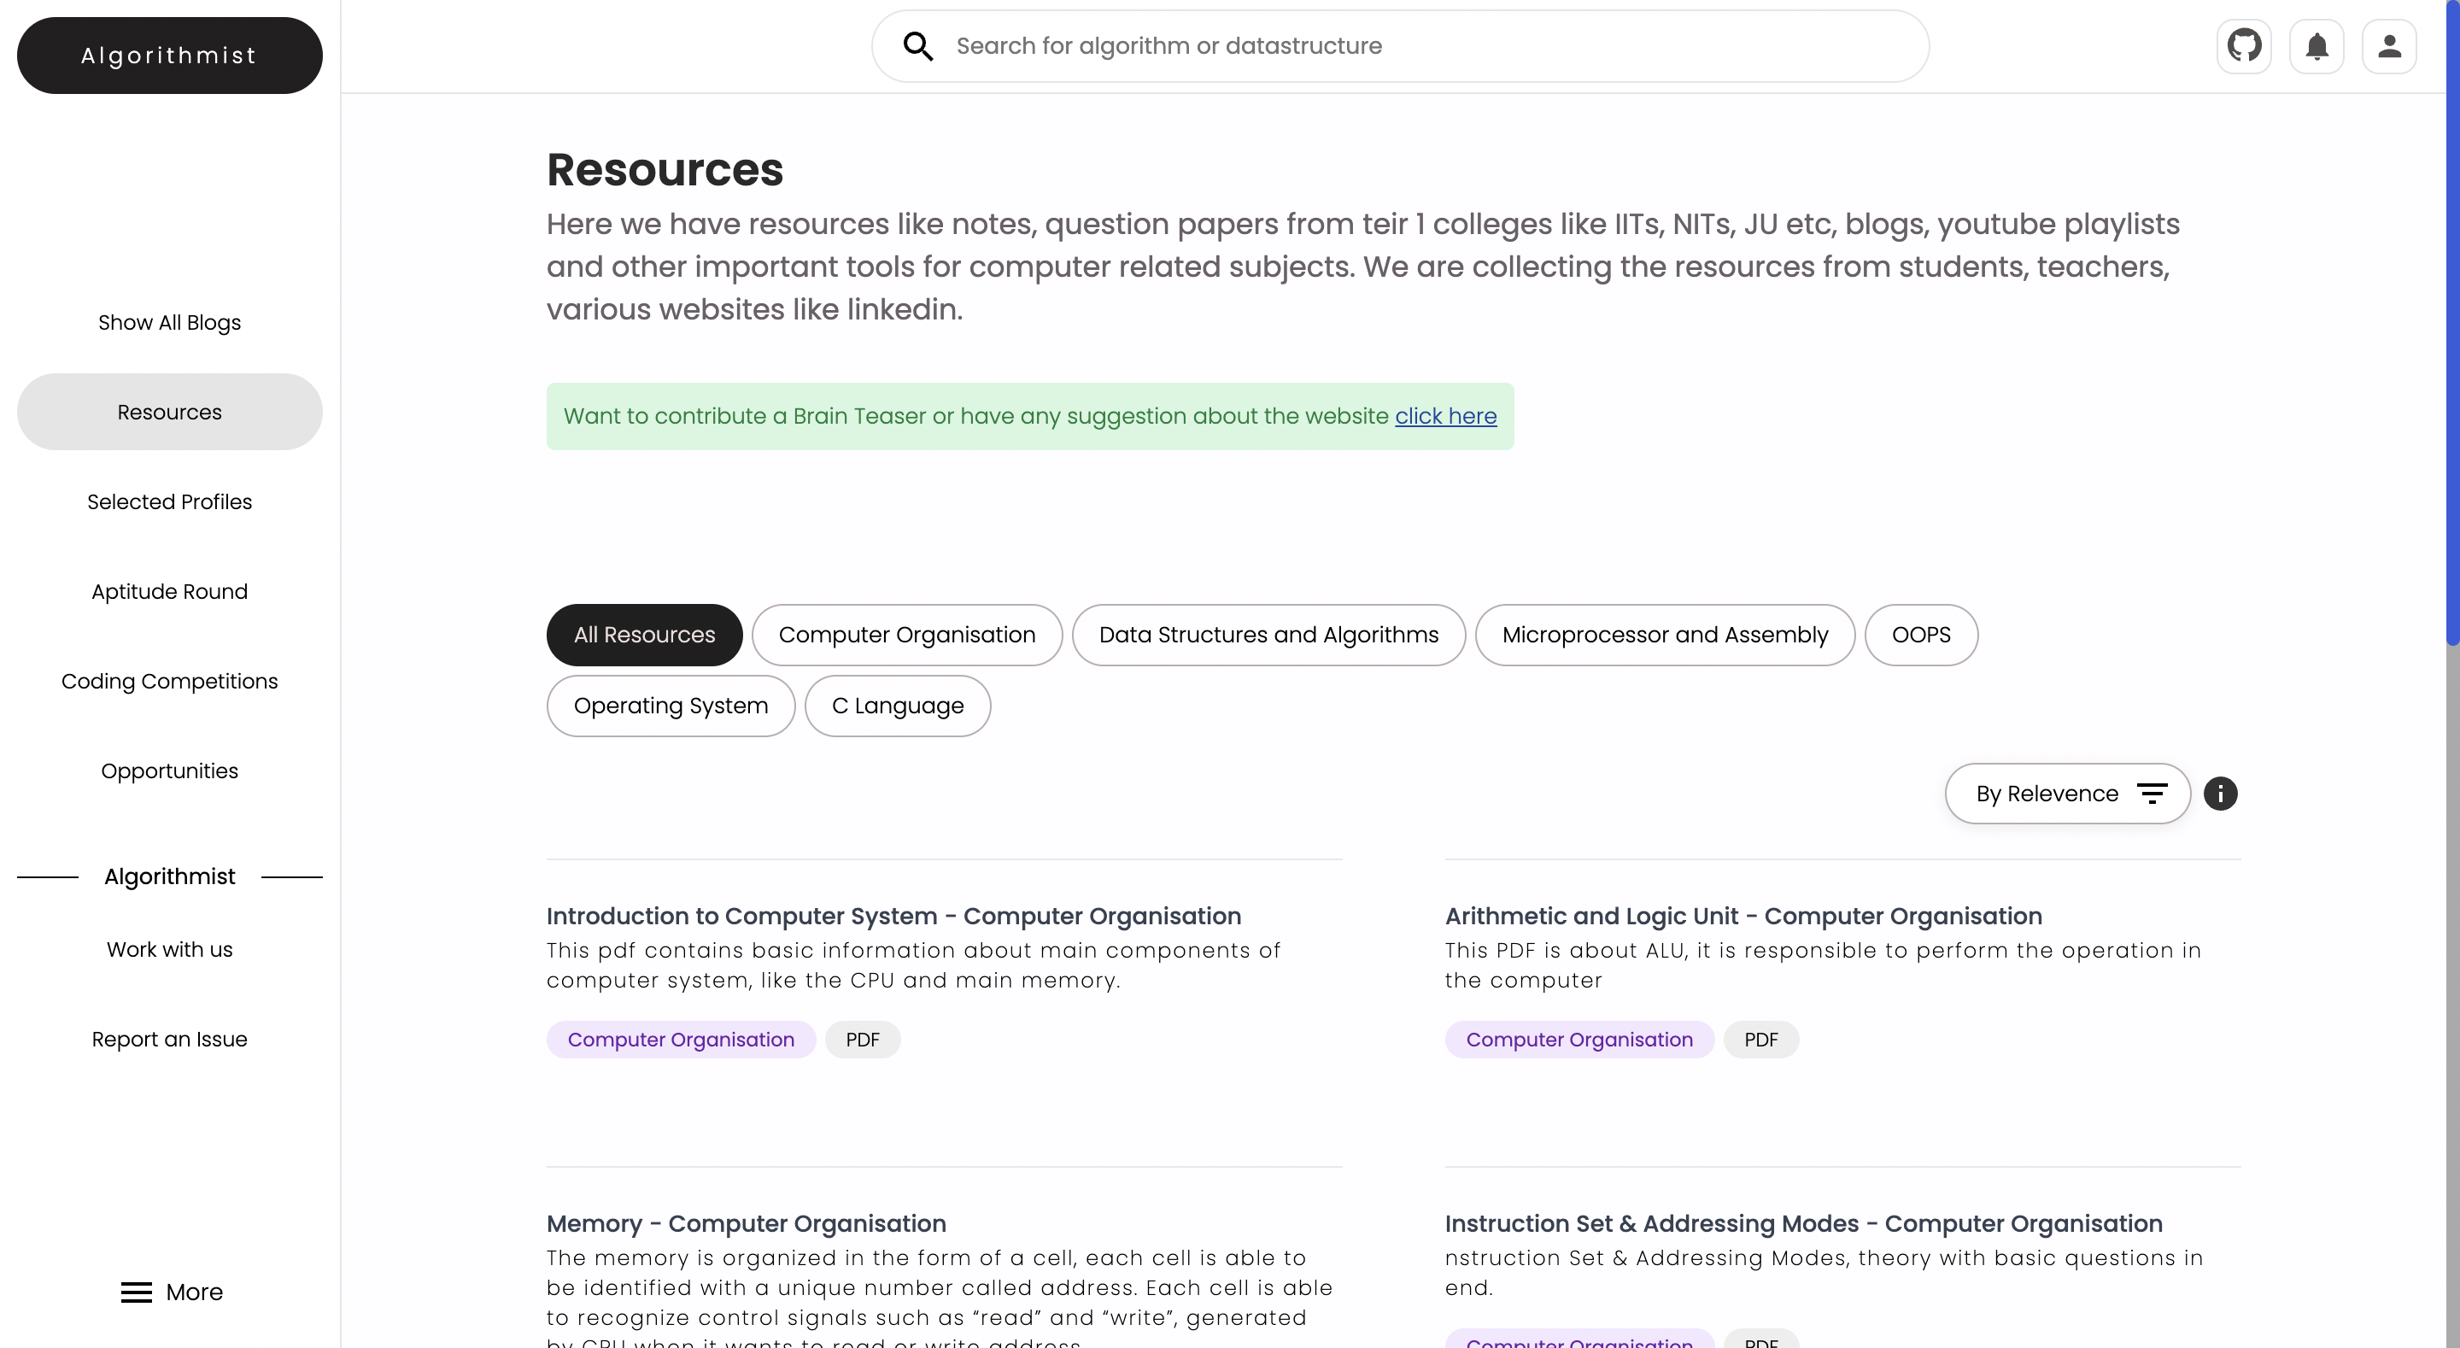The height and width of the screenshot is (1348, 2460).
Task: Click the search magnifier icon
Action: pyautogui.click(x=916, y=45)
